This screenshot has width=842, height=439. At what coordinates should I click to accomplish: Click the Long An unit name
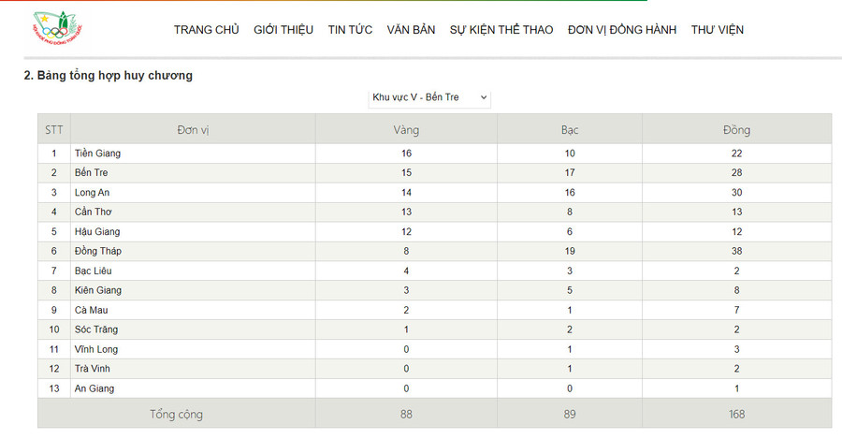[x=93, y=193]
